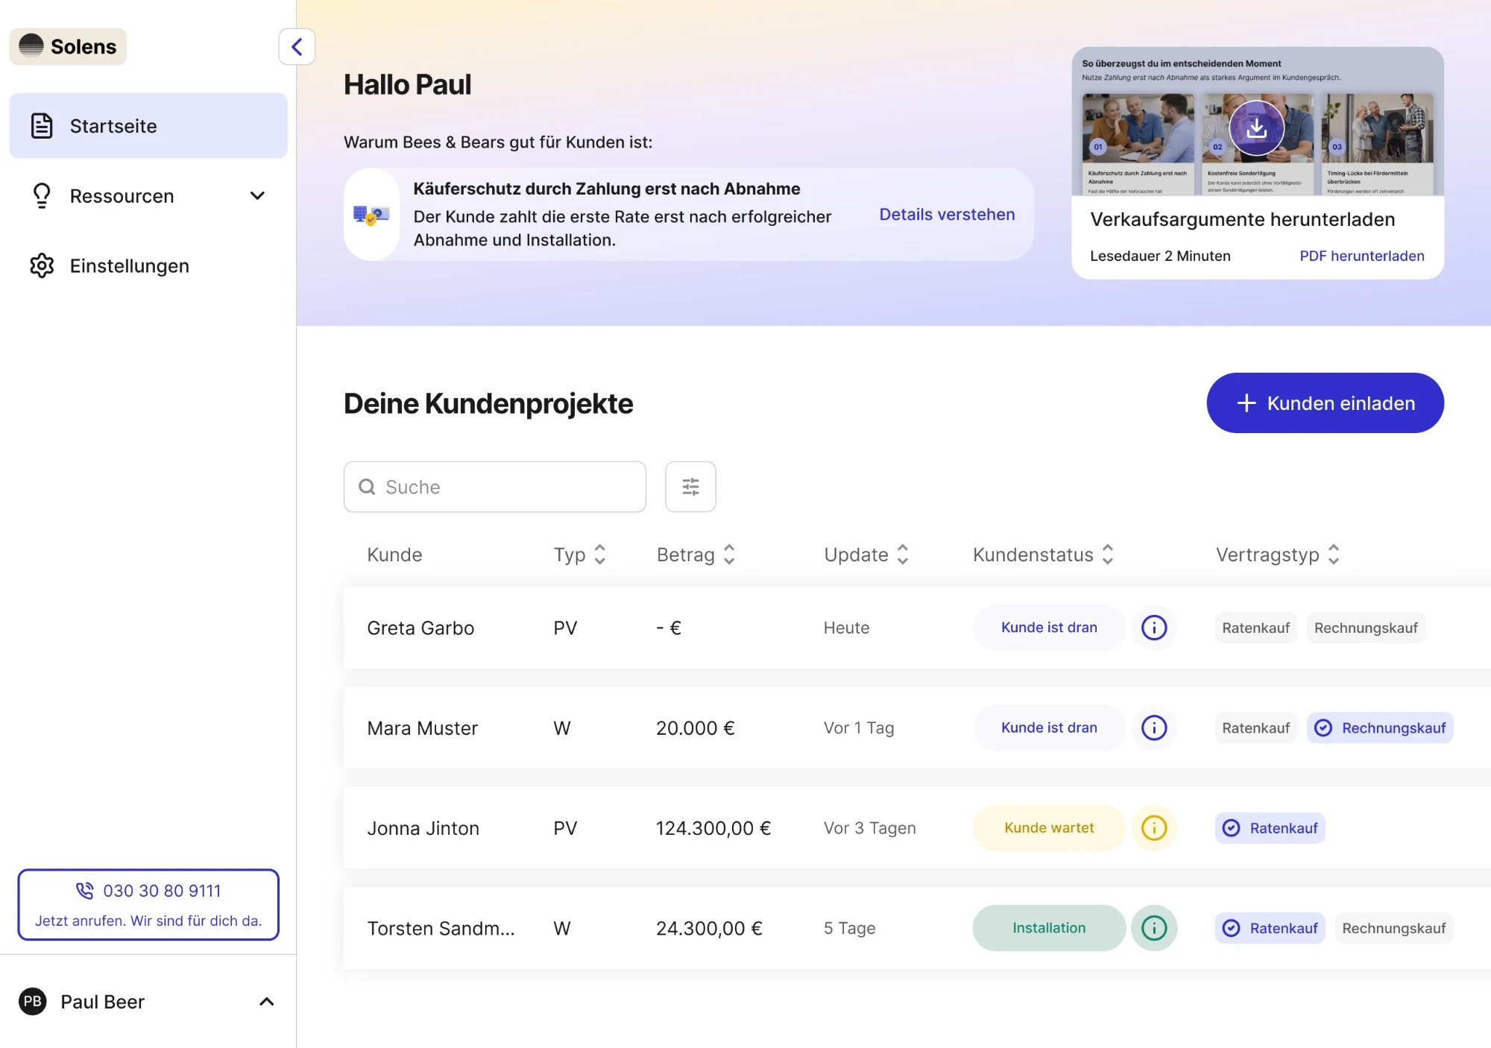
Task: Expand the Ressourcen menu chevron
Action: tap(257, 196)
